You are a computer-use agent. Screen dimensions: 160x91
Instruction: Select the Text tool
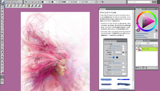pos(2,43)
